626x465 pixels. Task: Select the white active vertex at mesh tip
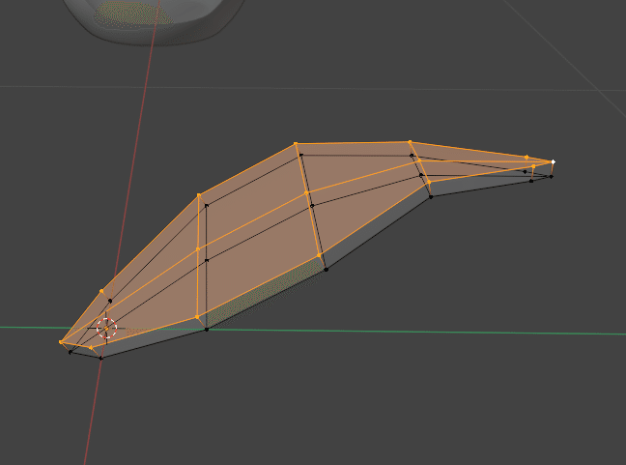tap(553, 161)
